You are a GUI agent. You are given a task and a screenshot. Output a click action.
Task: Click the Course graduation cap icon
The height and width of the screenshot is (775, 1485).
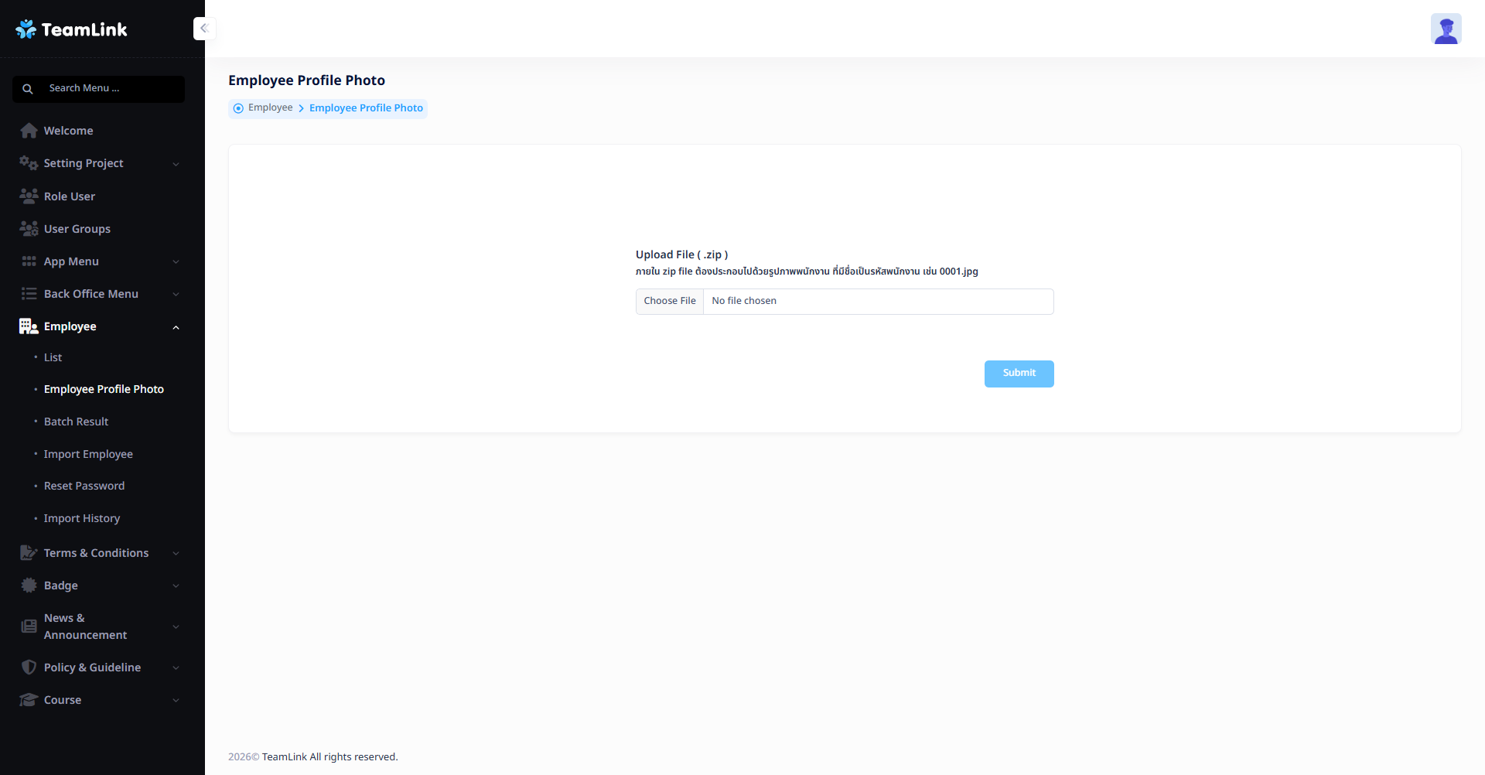(x=29, y=700)
